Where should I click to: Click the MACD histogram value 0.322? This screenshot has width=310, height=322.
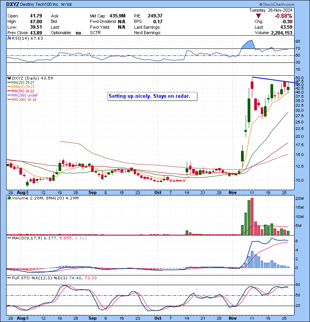pyautogui.click(x=81, y=238)
